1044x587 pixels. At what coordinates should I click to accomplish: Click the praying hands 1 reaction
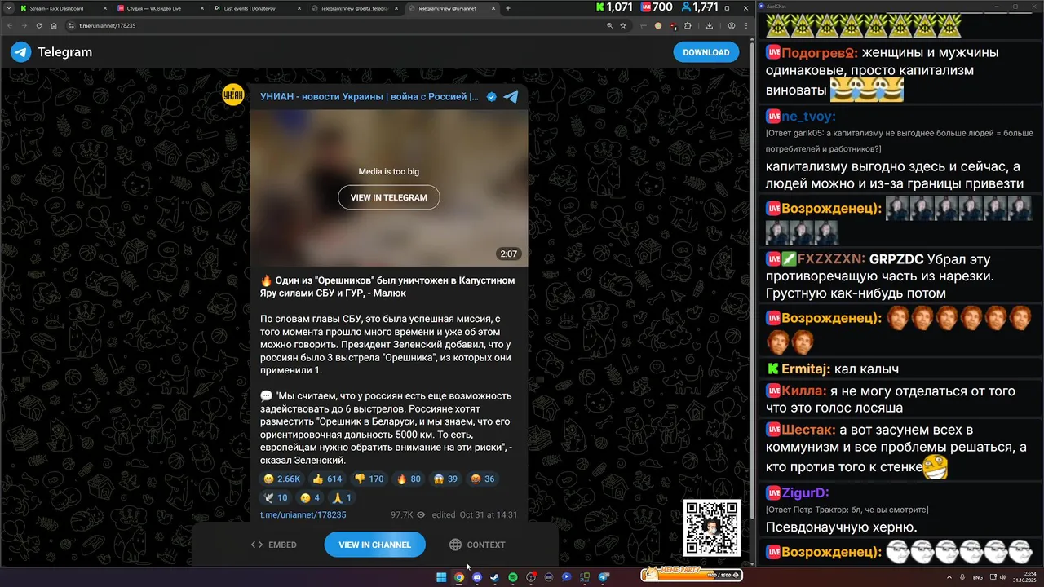coord(343,497)
